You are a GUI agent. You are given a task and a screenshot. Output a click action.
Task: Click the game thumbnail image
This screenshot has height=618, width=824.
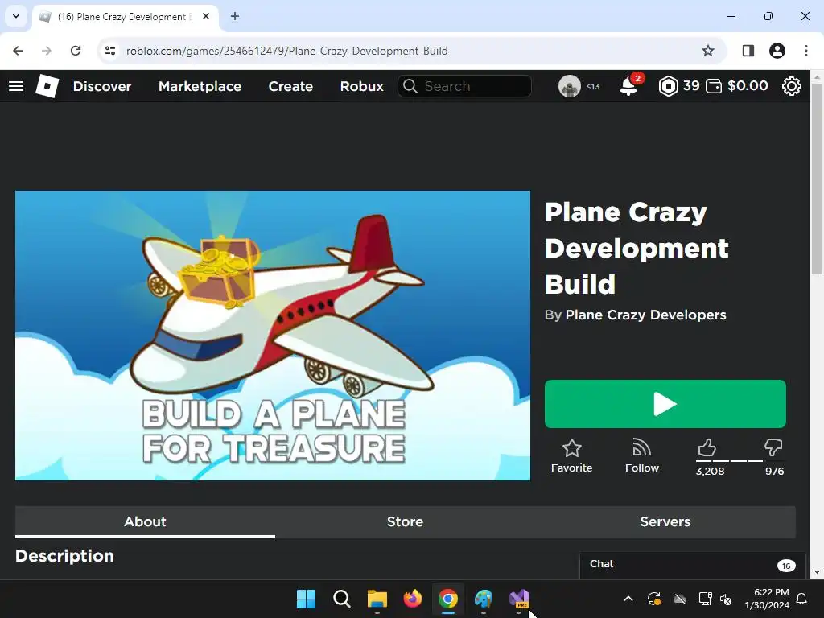pyautogui.click(x=272, y=336)
